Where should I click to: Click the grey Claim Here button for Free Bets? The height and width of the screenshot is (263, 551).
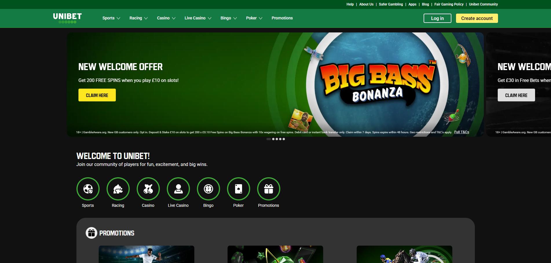point(516,95)
